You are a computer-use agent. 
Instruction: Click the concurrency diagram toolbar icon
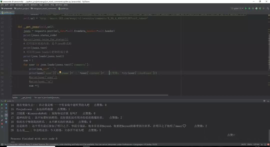(260, 8)
